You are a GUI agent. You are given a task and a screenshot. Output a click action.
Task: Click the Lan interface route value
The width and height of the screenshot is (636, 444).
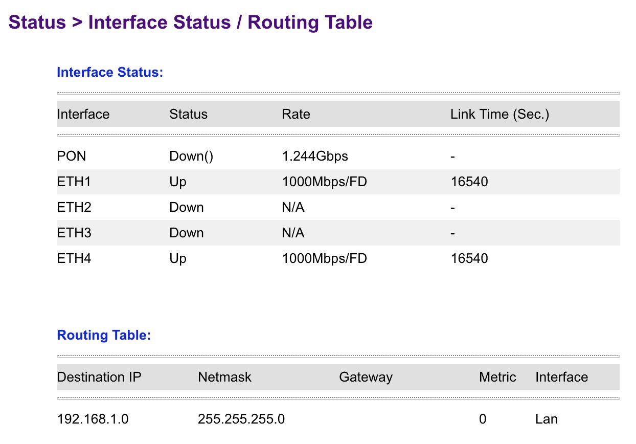[x=547, y=419]
